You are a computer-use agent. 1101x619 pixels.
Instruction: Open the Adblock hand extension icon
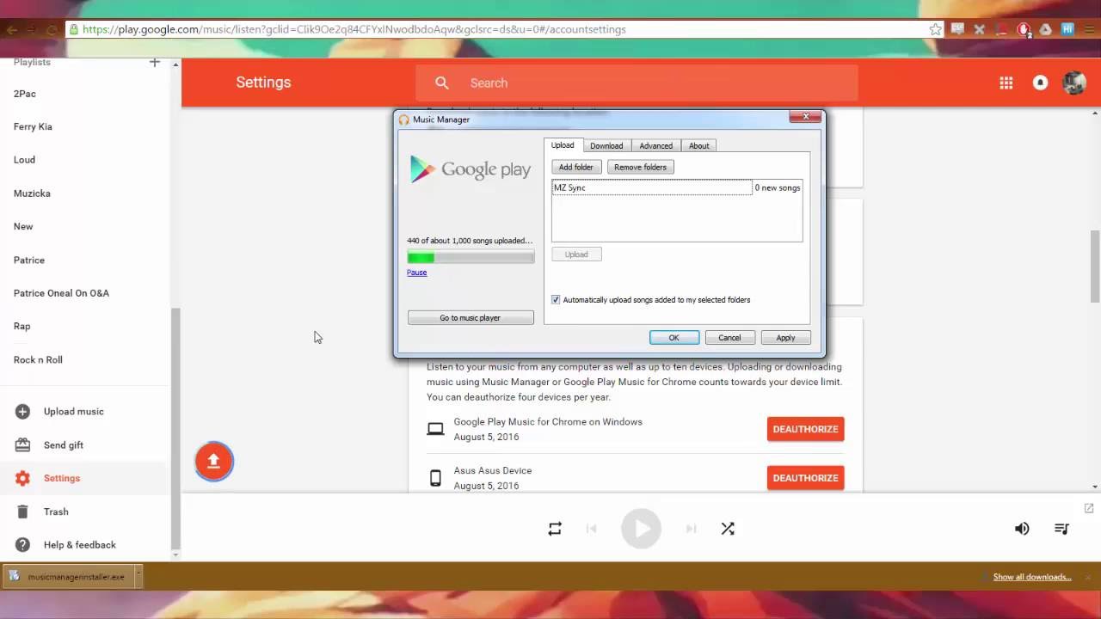click(1024, 29)
